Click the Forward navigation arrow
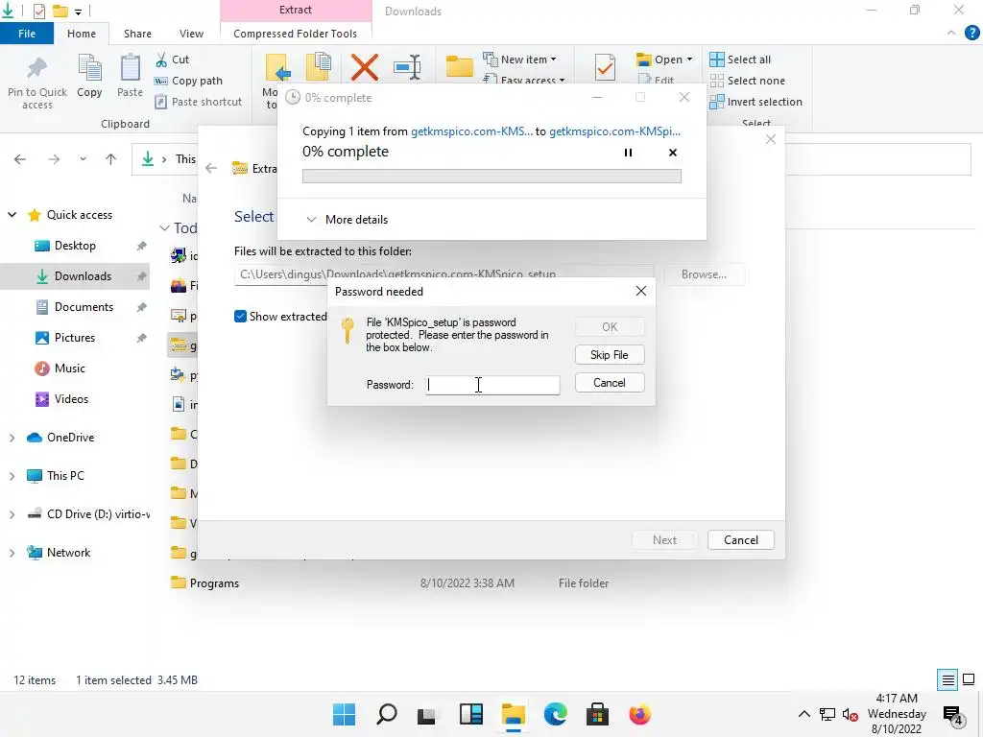The width and height of the screenshot is (983, 737). tap(54, 159)
